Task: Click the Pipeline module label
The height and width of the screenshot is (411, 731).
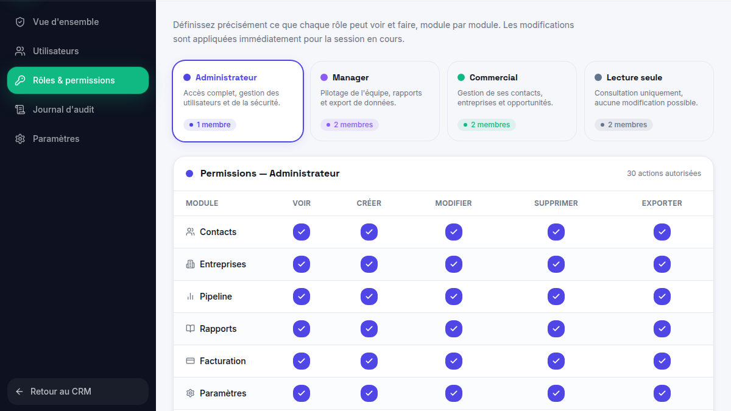Action: click(216, 297)
